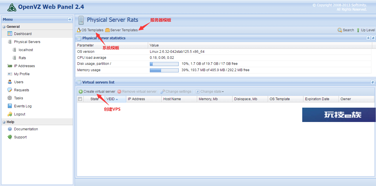
Task: Click the Up Level arrow icon
Action: pos(358,30)
